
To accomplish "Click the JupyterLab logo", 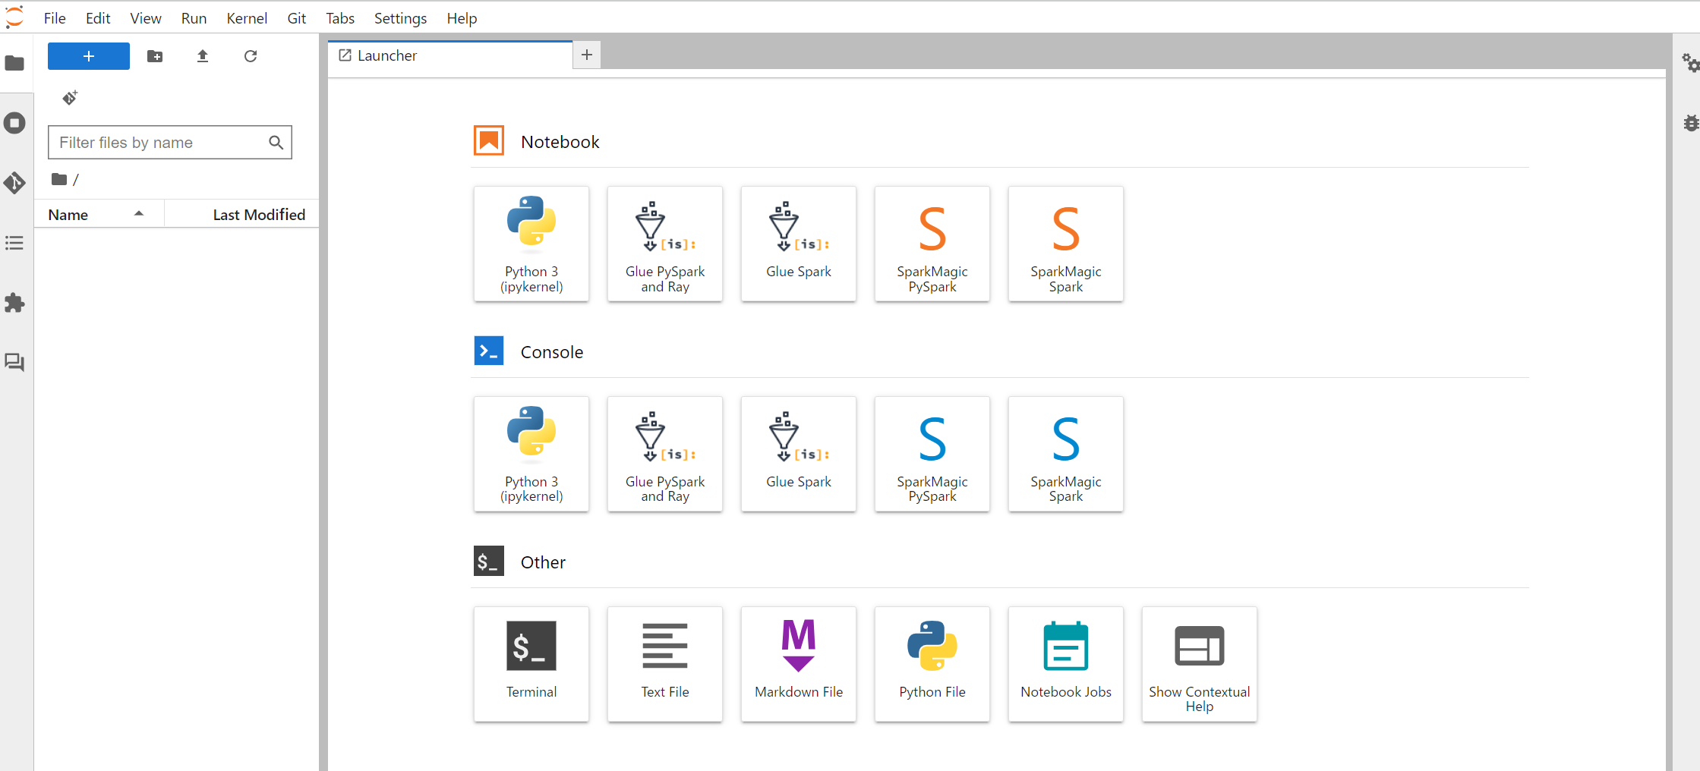I will pyautogui.click(x=14, y=17).
